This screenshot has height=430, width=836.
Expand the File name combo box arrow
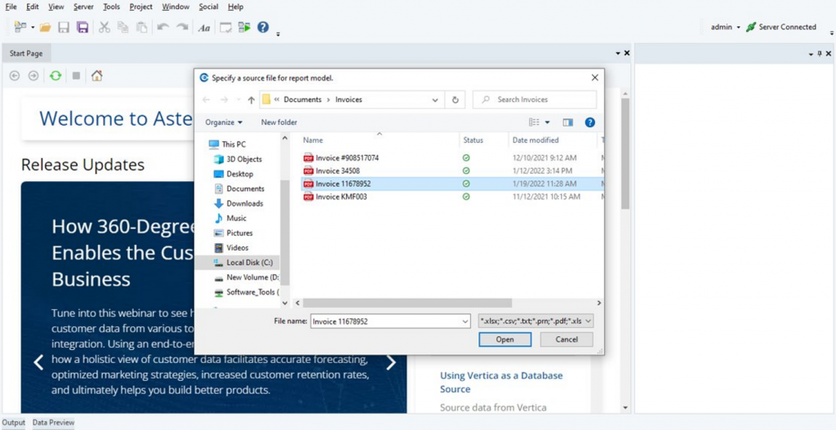465,321
